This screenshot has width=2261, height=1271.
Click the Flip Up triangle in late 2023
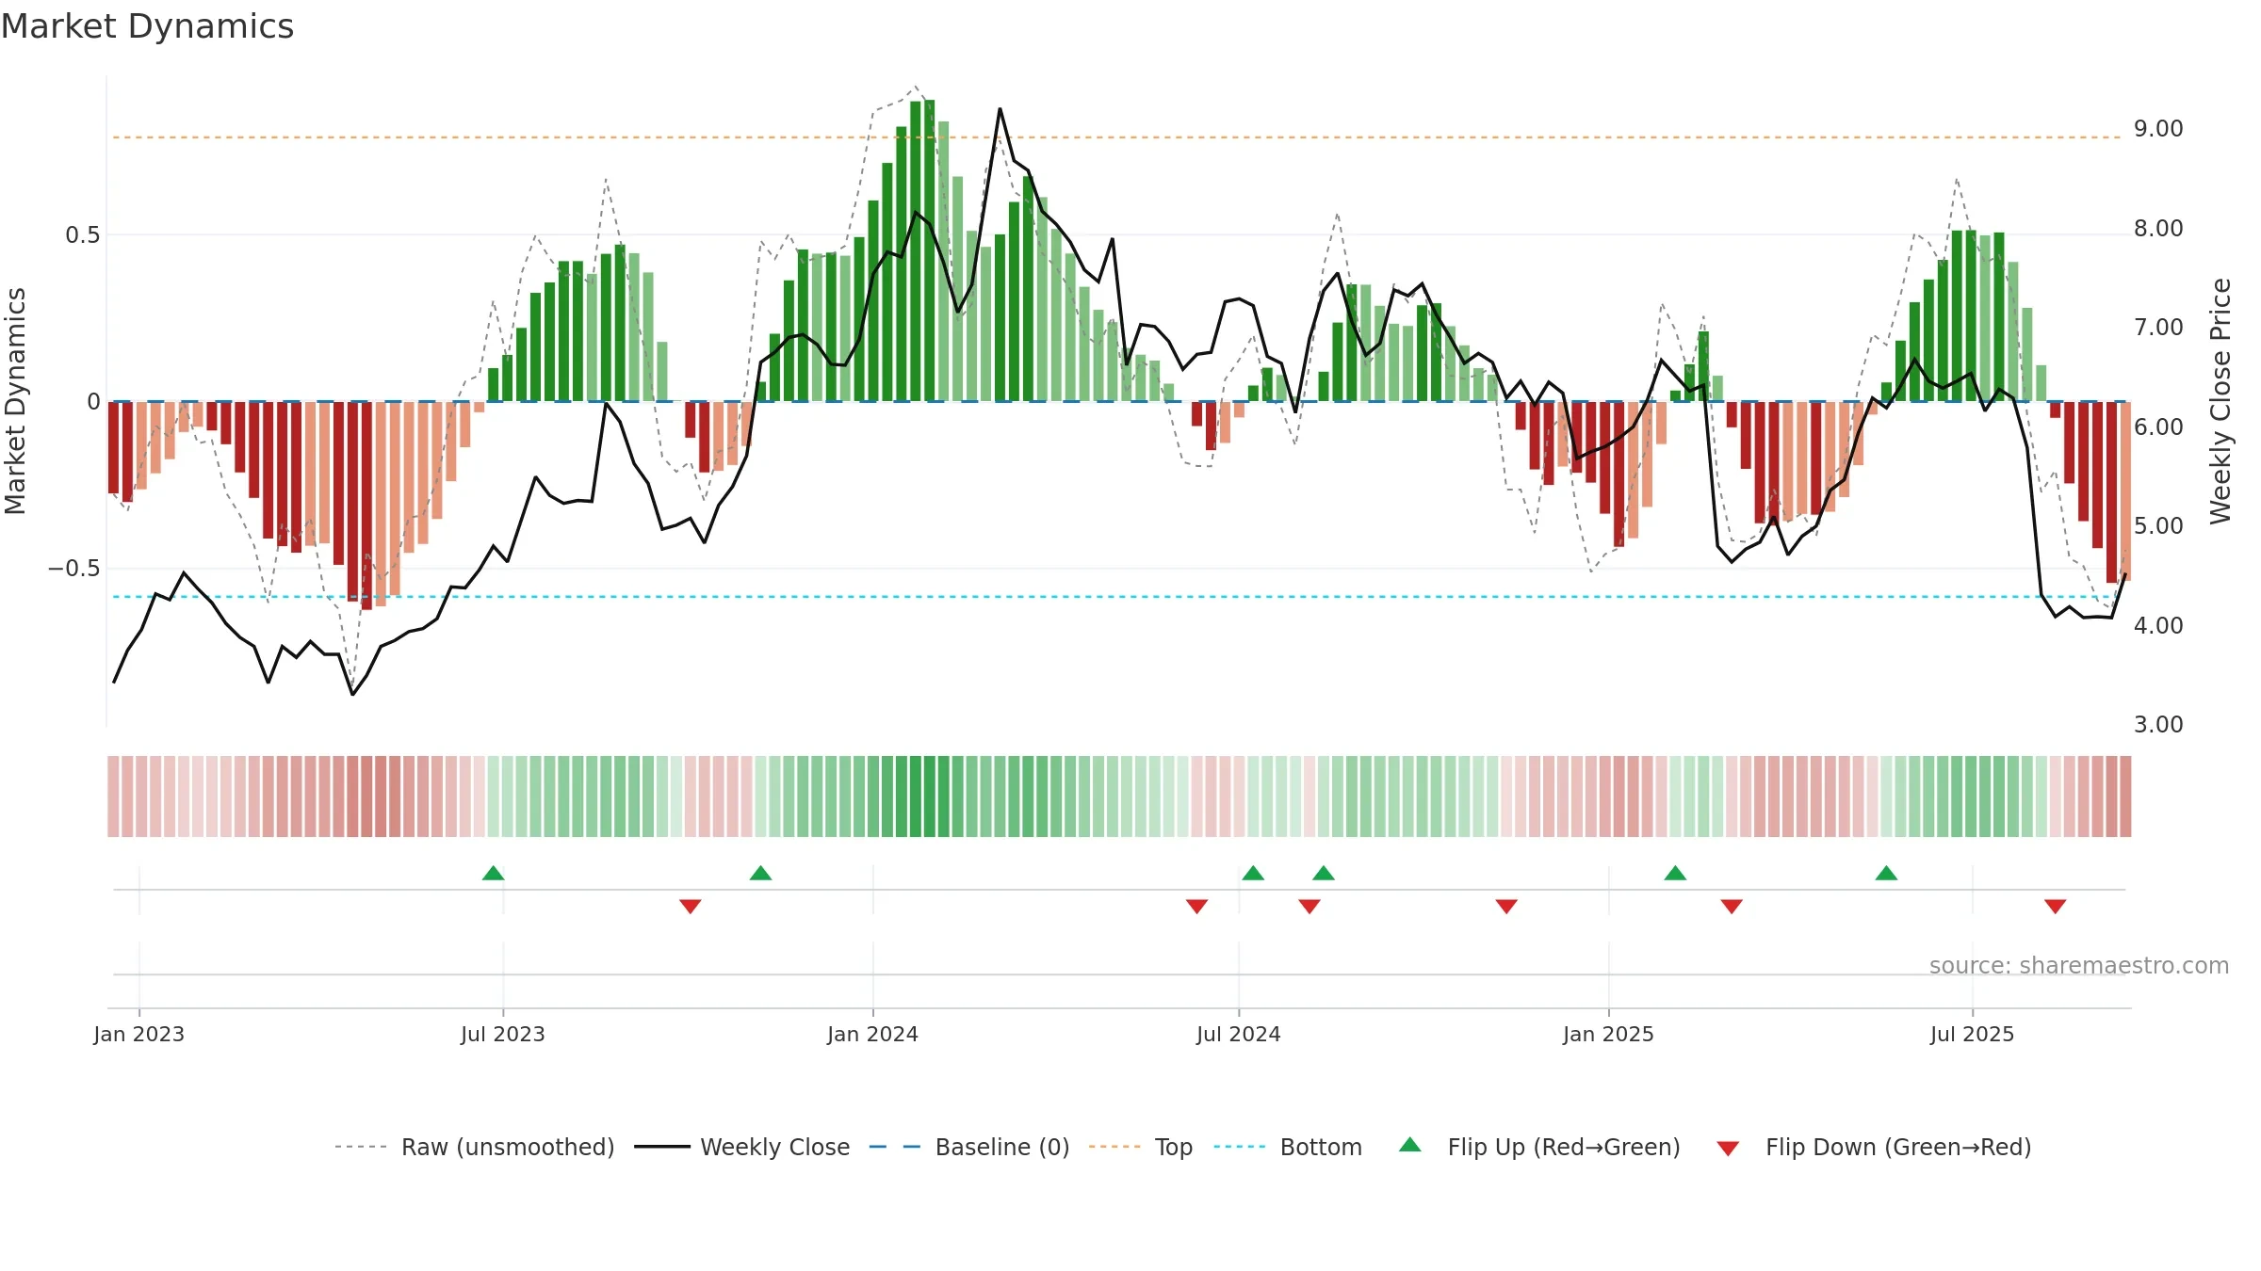pyautogui.click(x=760, y=873)
